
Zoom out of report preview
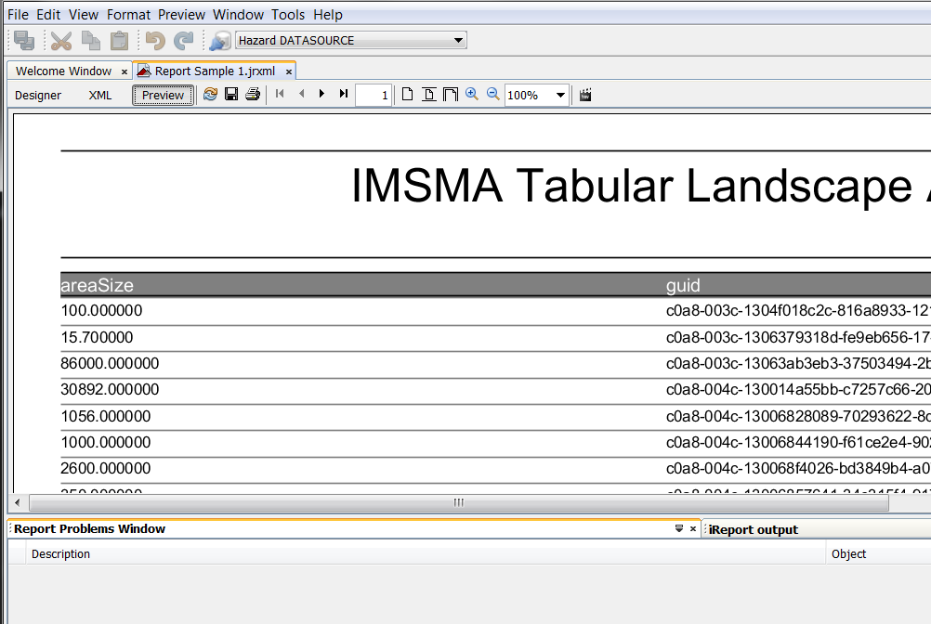click(493, 95)
